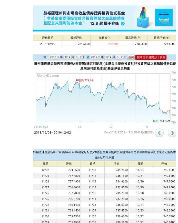The height and width of the screenshot is (223, 178).
Task: Click the daily change value -12.9200
Action: [x=113, y=44]
